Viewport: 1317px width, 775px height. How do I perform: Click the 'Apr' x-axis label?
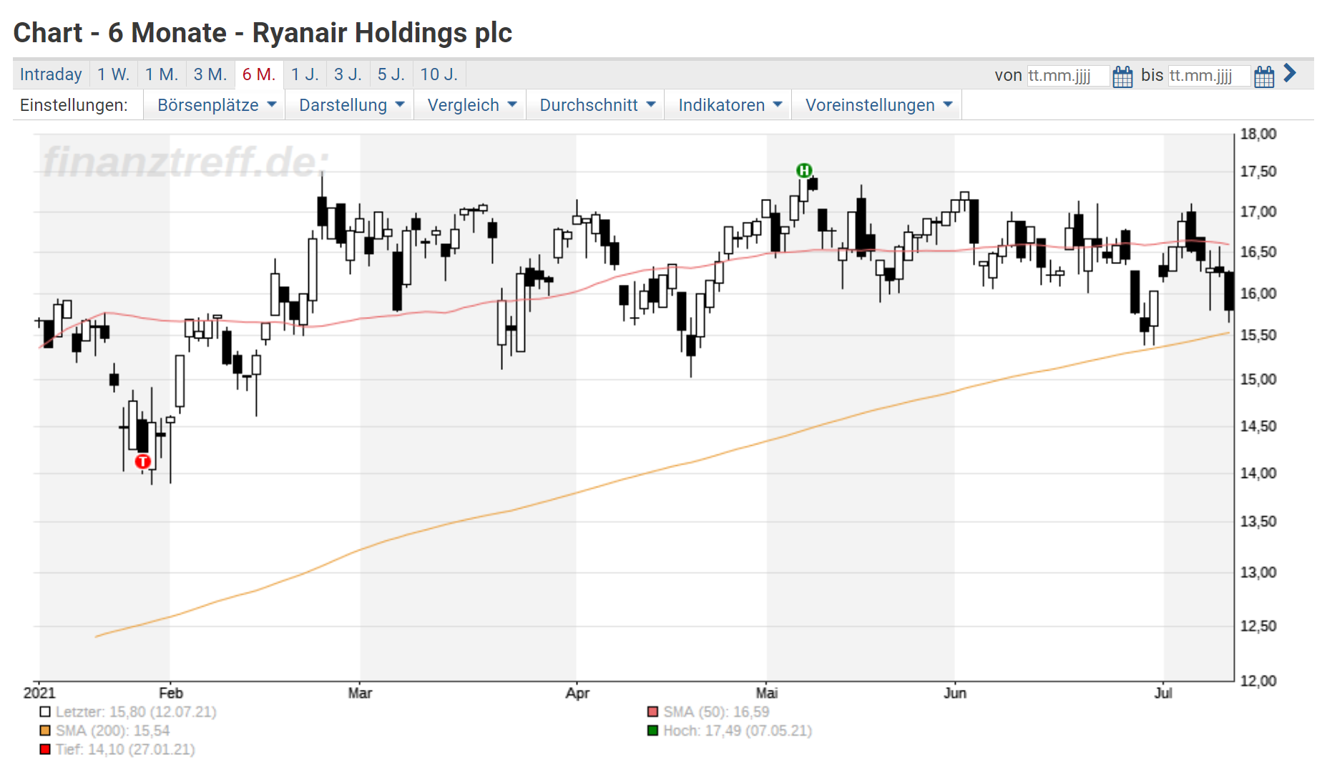coord(577,693)
